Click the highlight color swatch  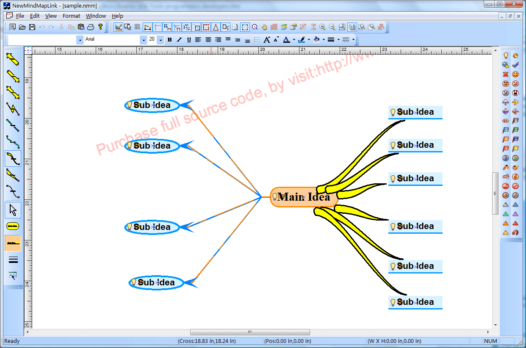302,39
